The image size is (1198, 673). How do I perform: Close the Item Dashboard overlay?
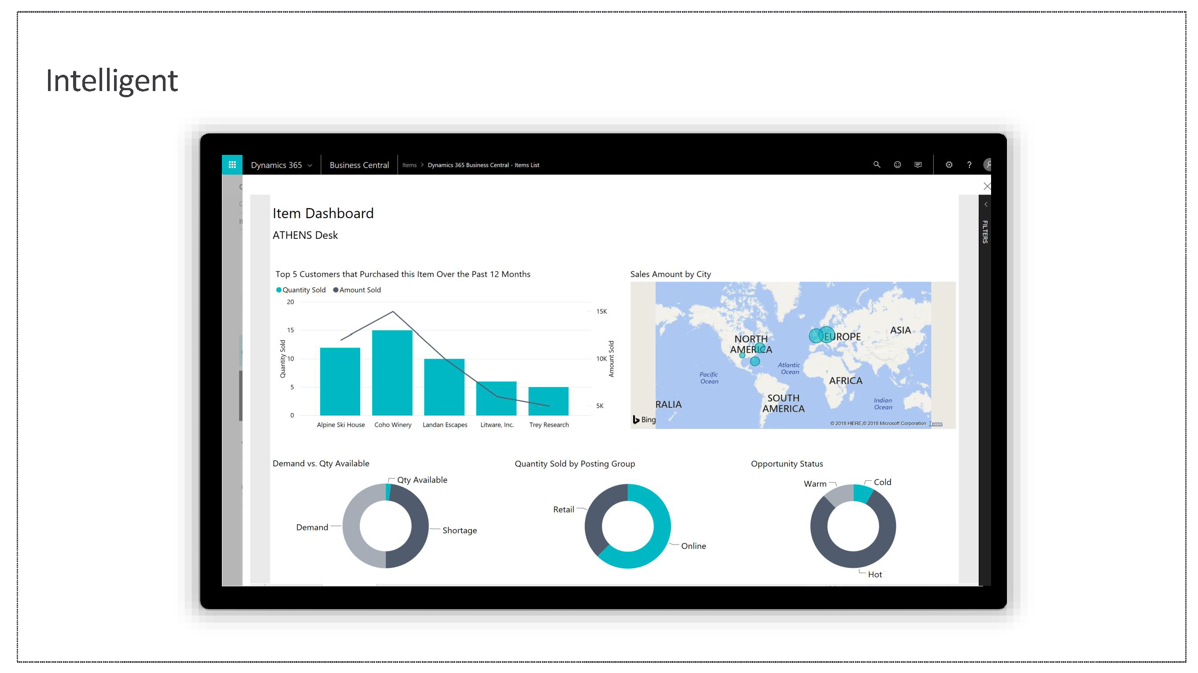tap(987, 187)
